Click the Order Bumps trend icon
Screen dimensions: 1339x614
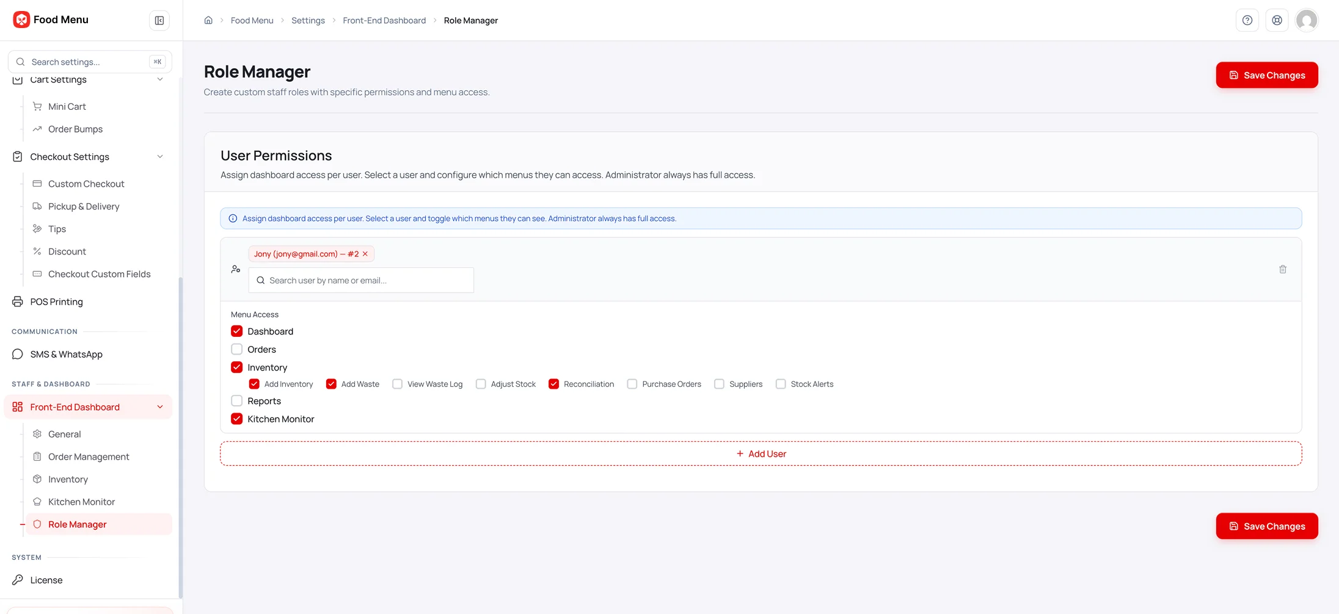(37, 129)
